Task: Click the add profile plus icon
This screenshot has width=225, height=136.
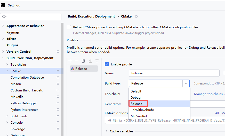Action: 70,61
